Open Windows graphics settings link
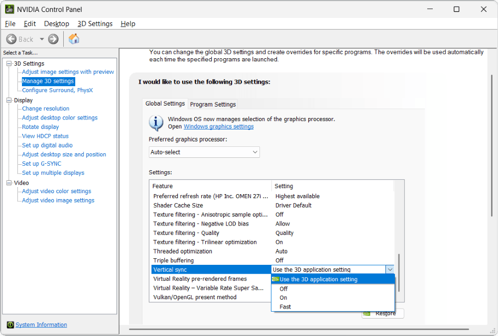 point(219,126)
